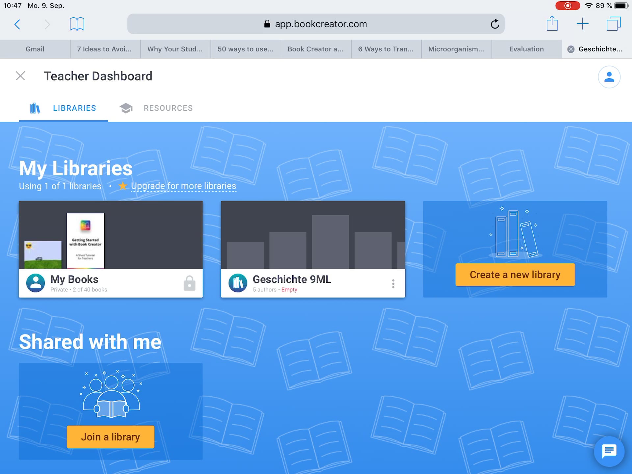This screenshot has height=474, width=632.
Task: Open user profile account icon
Action: point(609,77)
